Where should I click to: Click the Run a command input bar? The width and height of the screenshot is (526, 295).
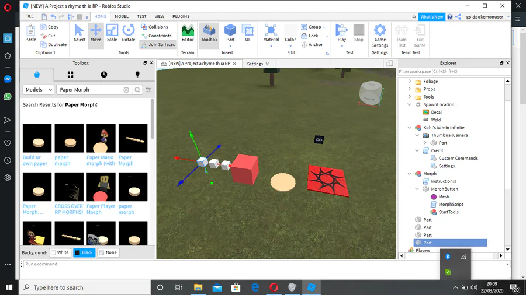click(265, 264)
